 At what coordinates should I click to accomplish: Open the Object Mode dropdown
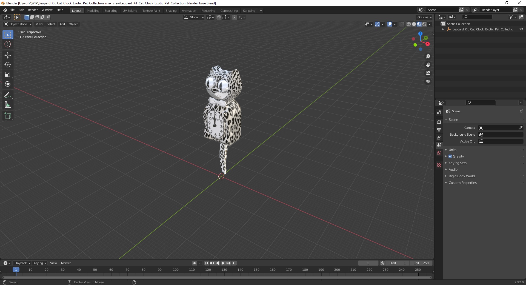[18, 24]
